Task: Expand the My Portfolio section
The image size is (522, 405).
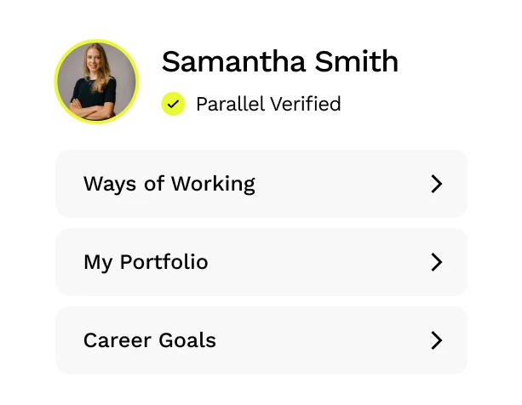Action: pyautogui.click(x=261, y=262)
